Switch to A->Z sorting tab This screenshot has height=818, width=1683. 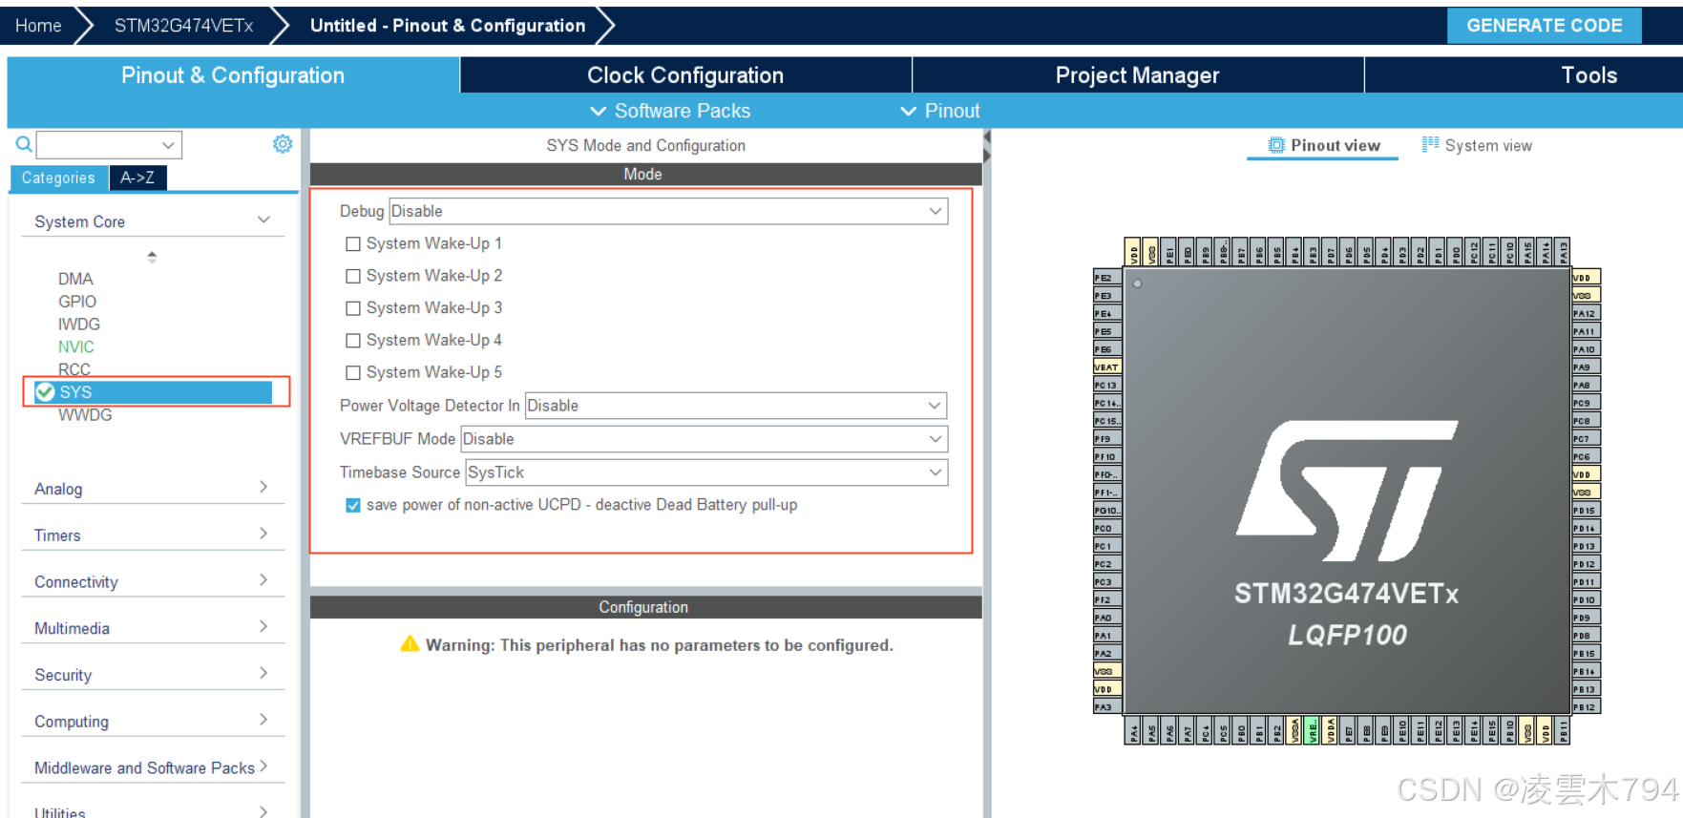pos(137,178)
